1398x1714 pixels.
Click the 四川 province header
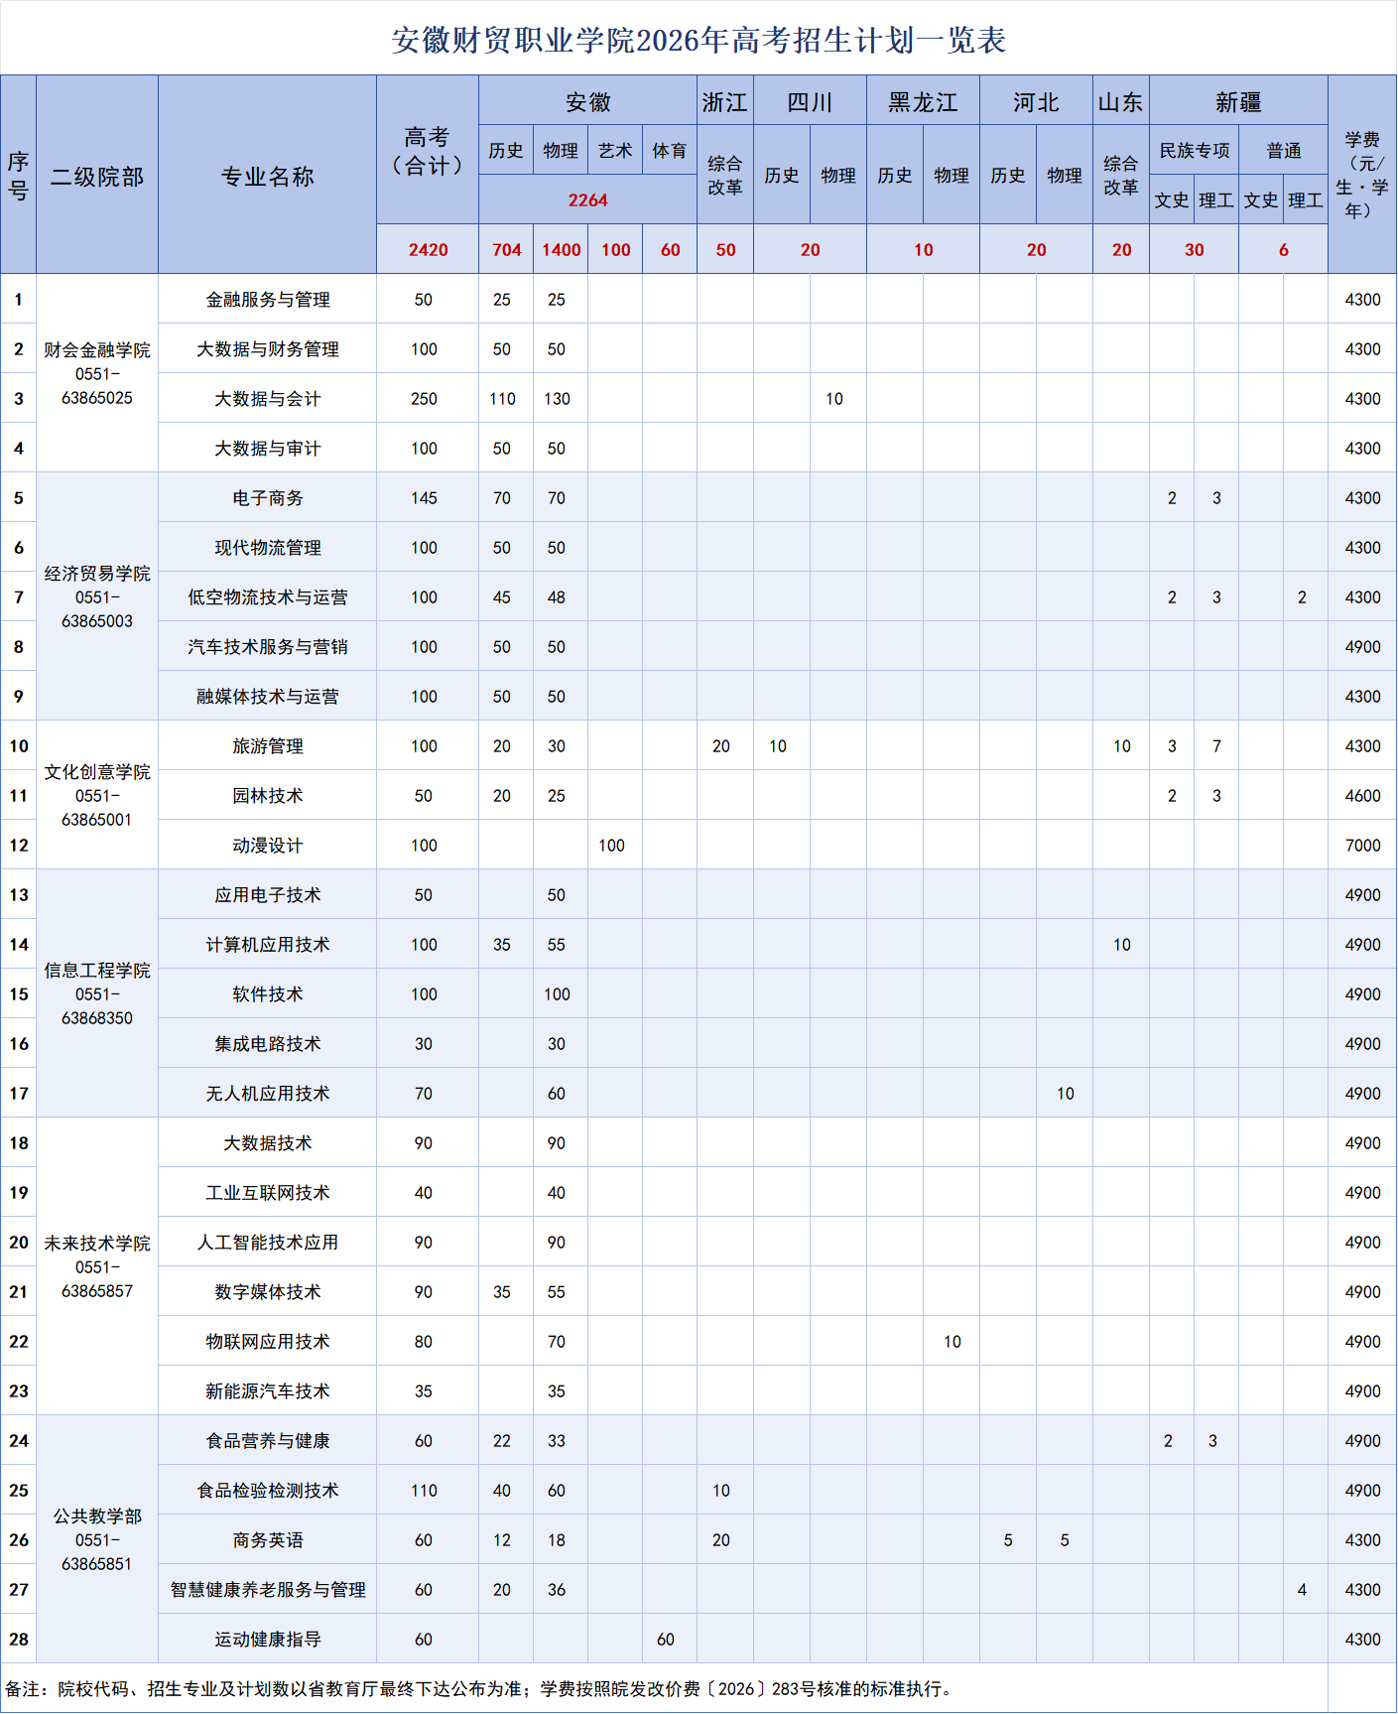click(x=810, y=101)
